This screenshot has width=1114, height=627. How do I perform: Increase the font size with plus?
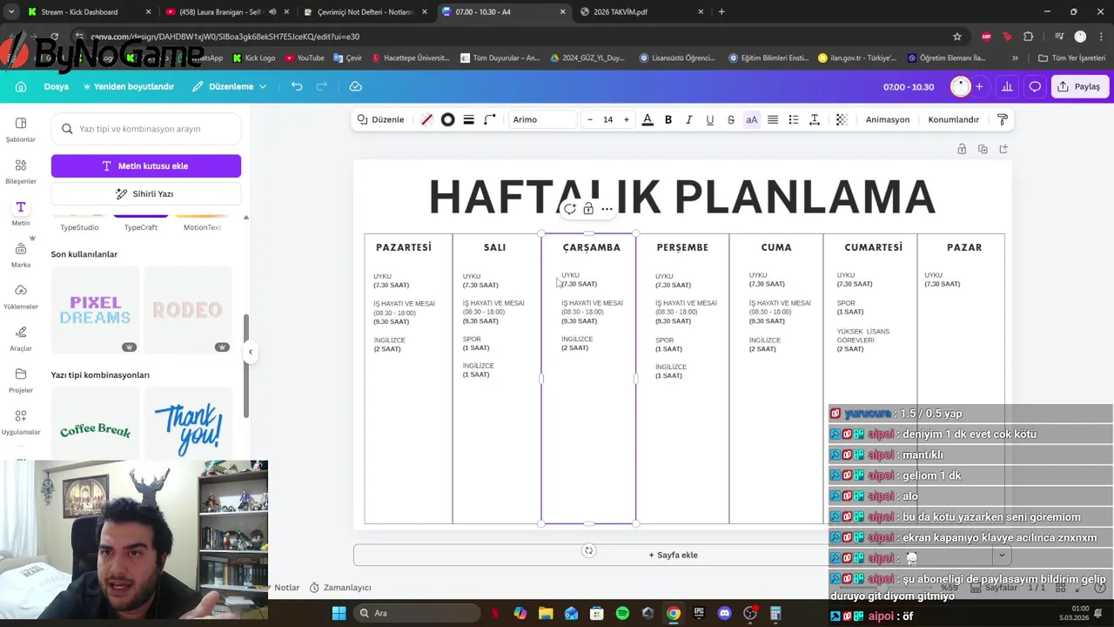626,119
